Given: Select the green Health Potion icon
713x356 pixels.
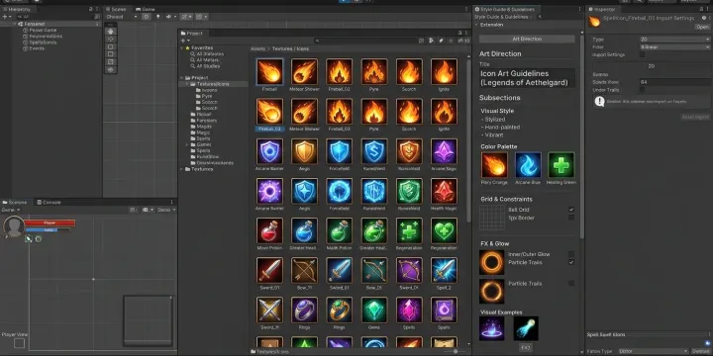Looking at the screenshot, I should tap(340, 230).
